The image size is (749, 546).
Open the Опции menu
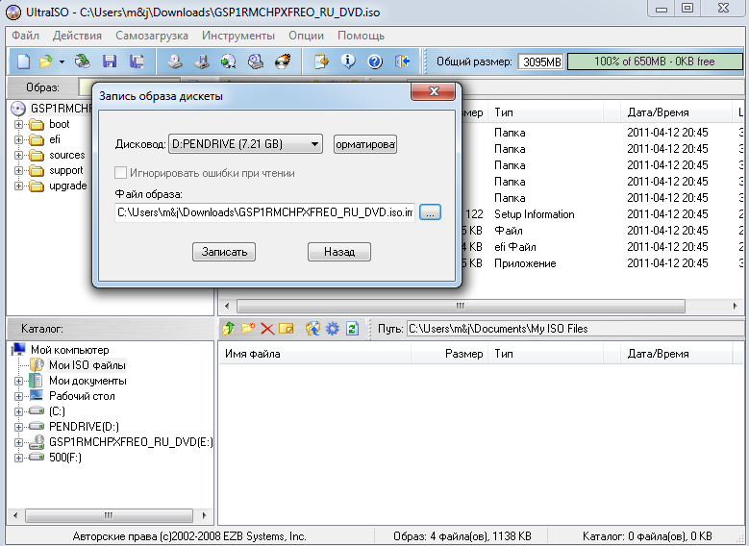click(306, 36)
